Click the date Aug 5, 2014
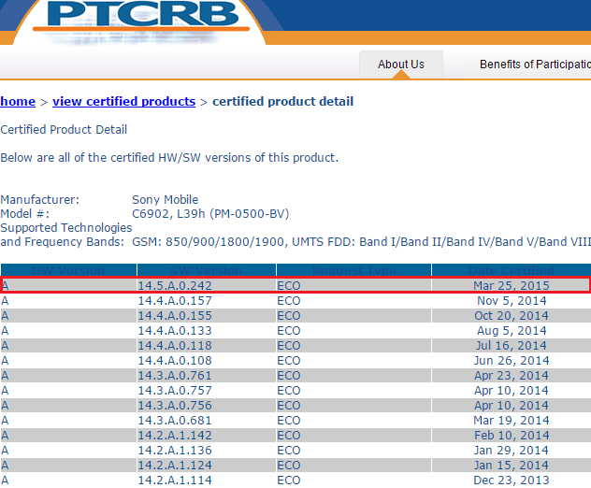This screenshot has height=488, width=591. (512, 331)
